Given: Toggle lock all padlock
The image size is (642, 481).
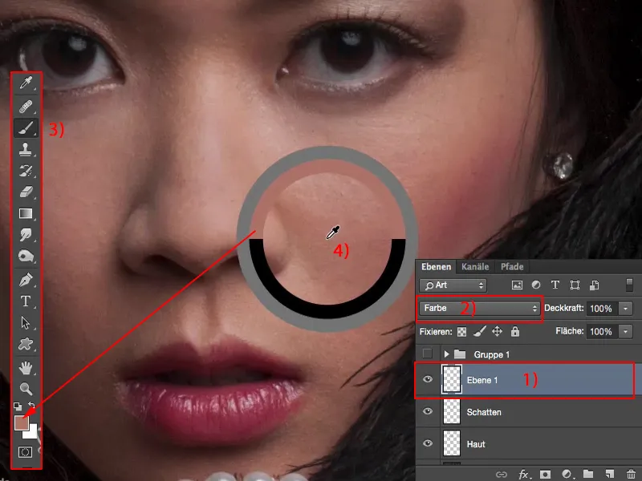Looking at the screenshot, I should (515, 331).
